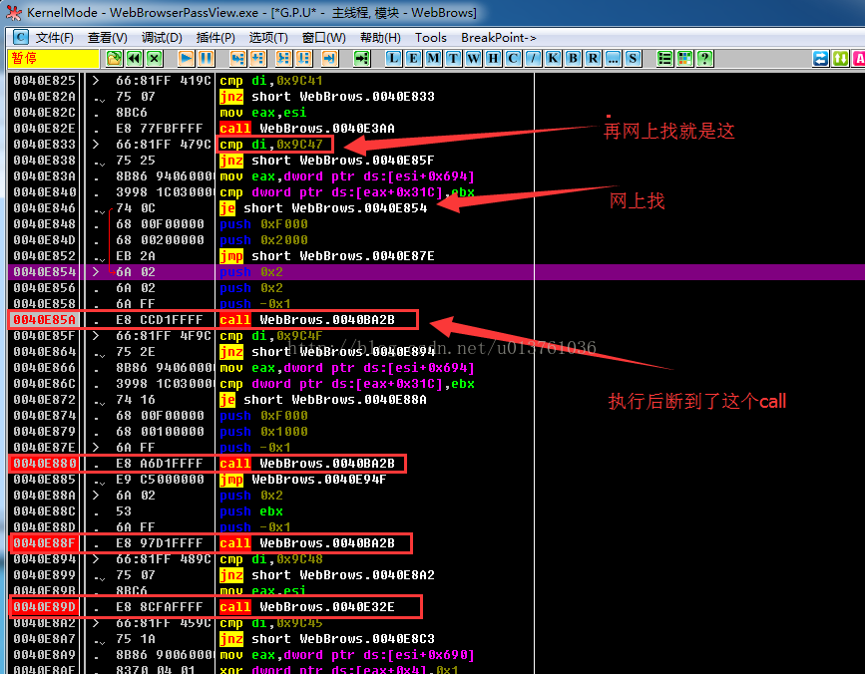The height and width of the screenshot is (674, 865).
Task: Click the Step into toolbar icon
Action: point(237,59)
